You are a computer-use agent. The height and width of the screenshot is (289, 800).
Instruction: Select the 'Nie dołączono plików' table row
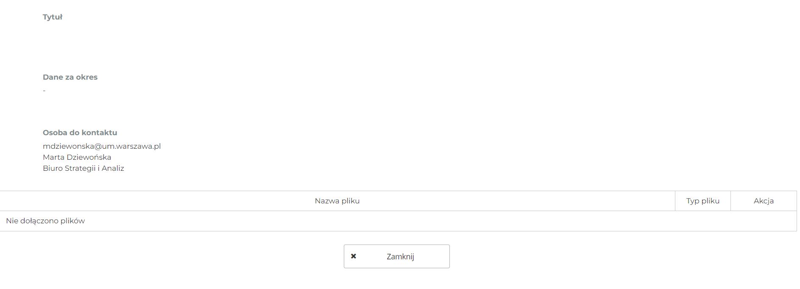click(45, 221)
